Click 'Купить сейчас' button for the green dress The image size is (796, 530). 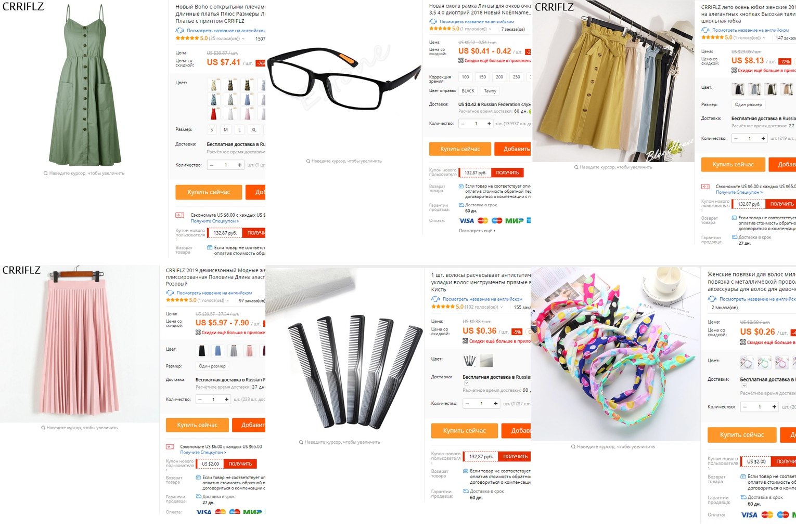(209, 192)
